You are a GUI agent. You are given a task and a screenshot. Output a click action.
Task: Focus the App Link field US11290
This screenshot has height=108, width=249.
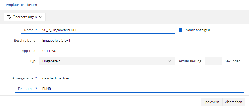pyautogui.click(x=141, y=51)
